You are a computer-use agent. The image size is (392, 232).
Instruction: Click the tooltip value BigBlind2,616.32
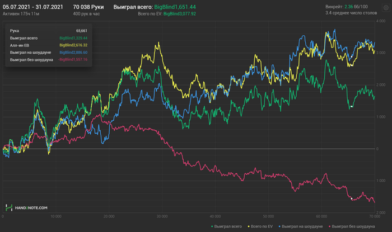tap(73, 45)
